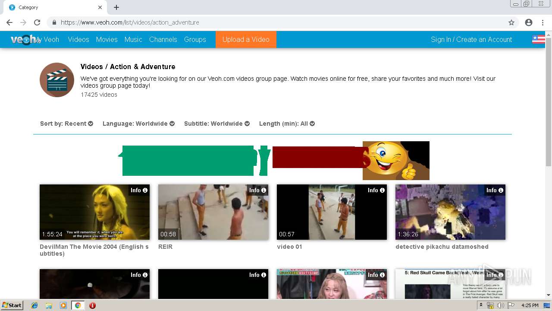Viewport: 552px width, 311px height.
Task: Open media player from taskbar
Action: coord(63,305)
